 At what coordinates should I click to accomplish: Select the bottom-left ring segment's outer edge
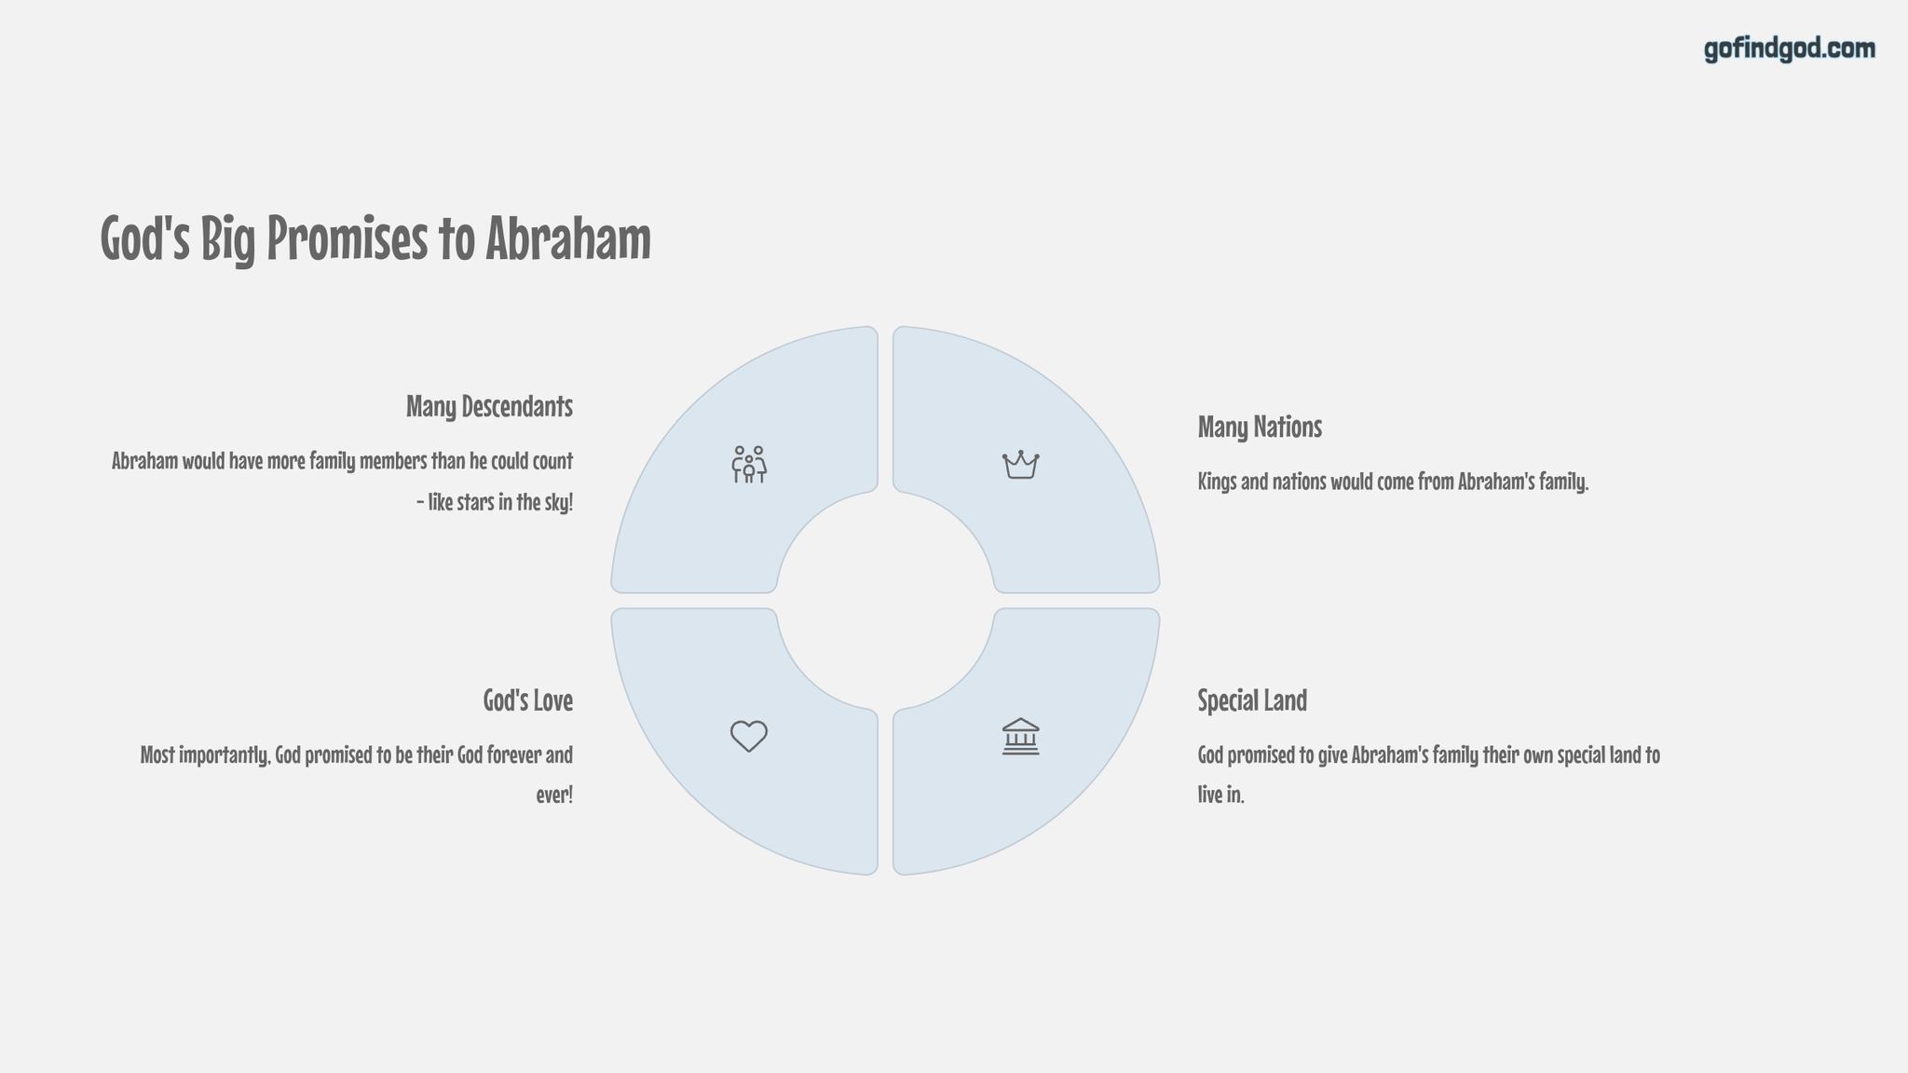point(690,795)
